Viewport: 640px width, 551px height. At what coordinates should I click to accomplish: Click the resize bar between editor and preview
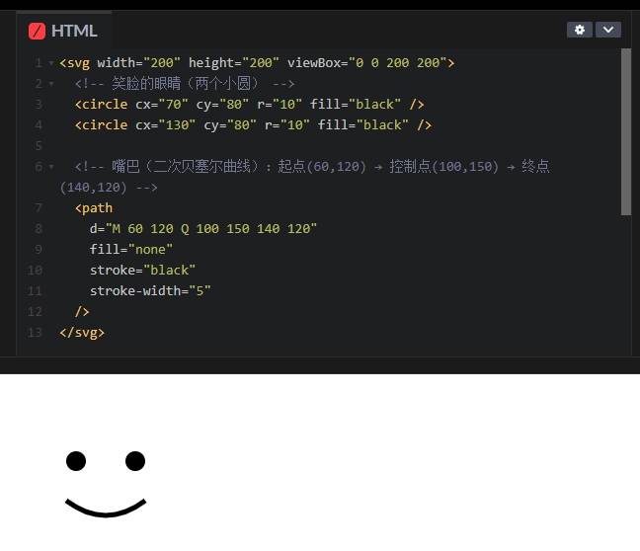point(320,365)
